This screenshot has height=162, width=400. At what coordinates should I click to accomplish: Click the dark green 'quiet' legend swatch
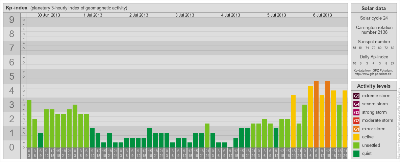(356, 153)
